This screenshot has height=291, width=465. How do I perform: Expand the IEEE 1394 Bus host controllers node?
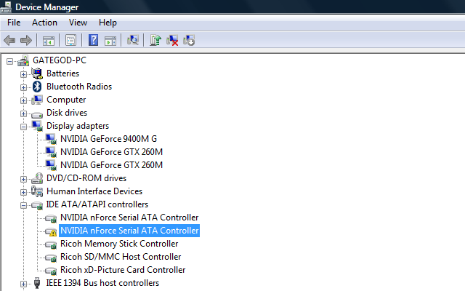23,284
